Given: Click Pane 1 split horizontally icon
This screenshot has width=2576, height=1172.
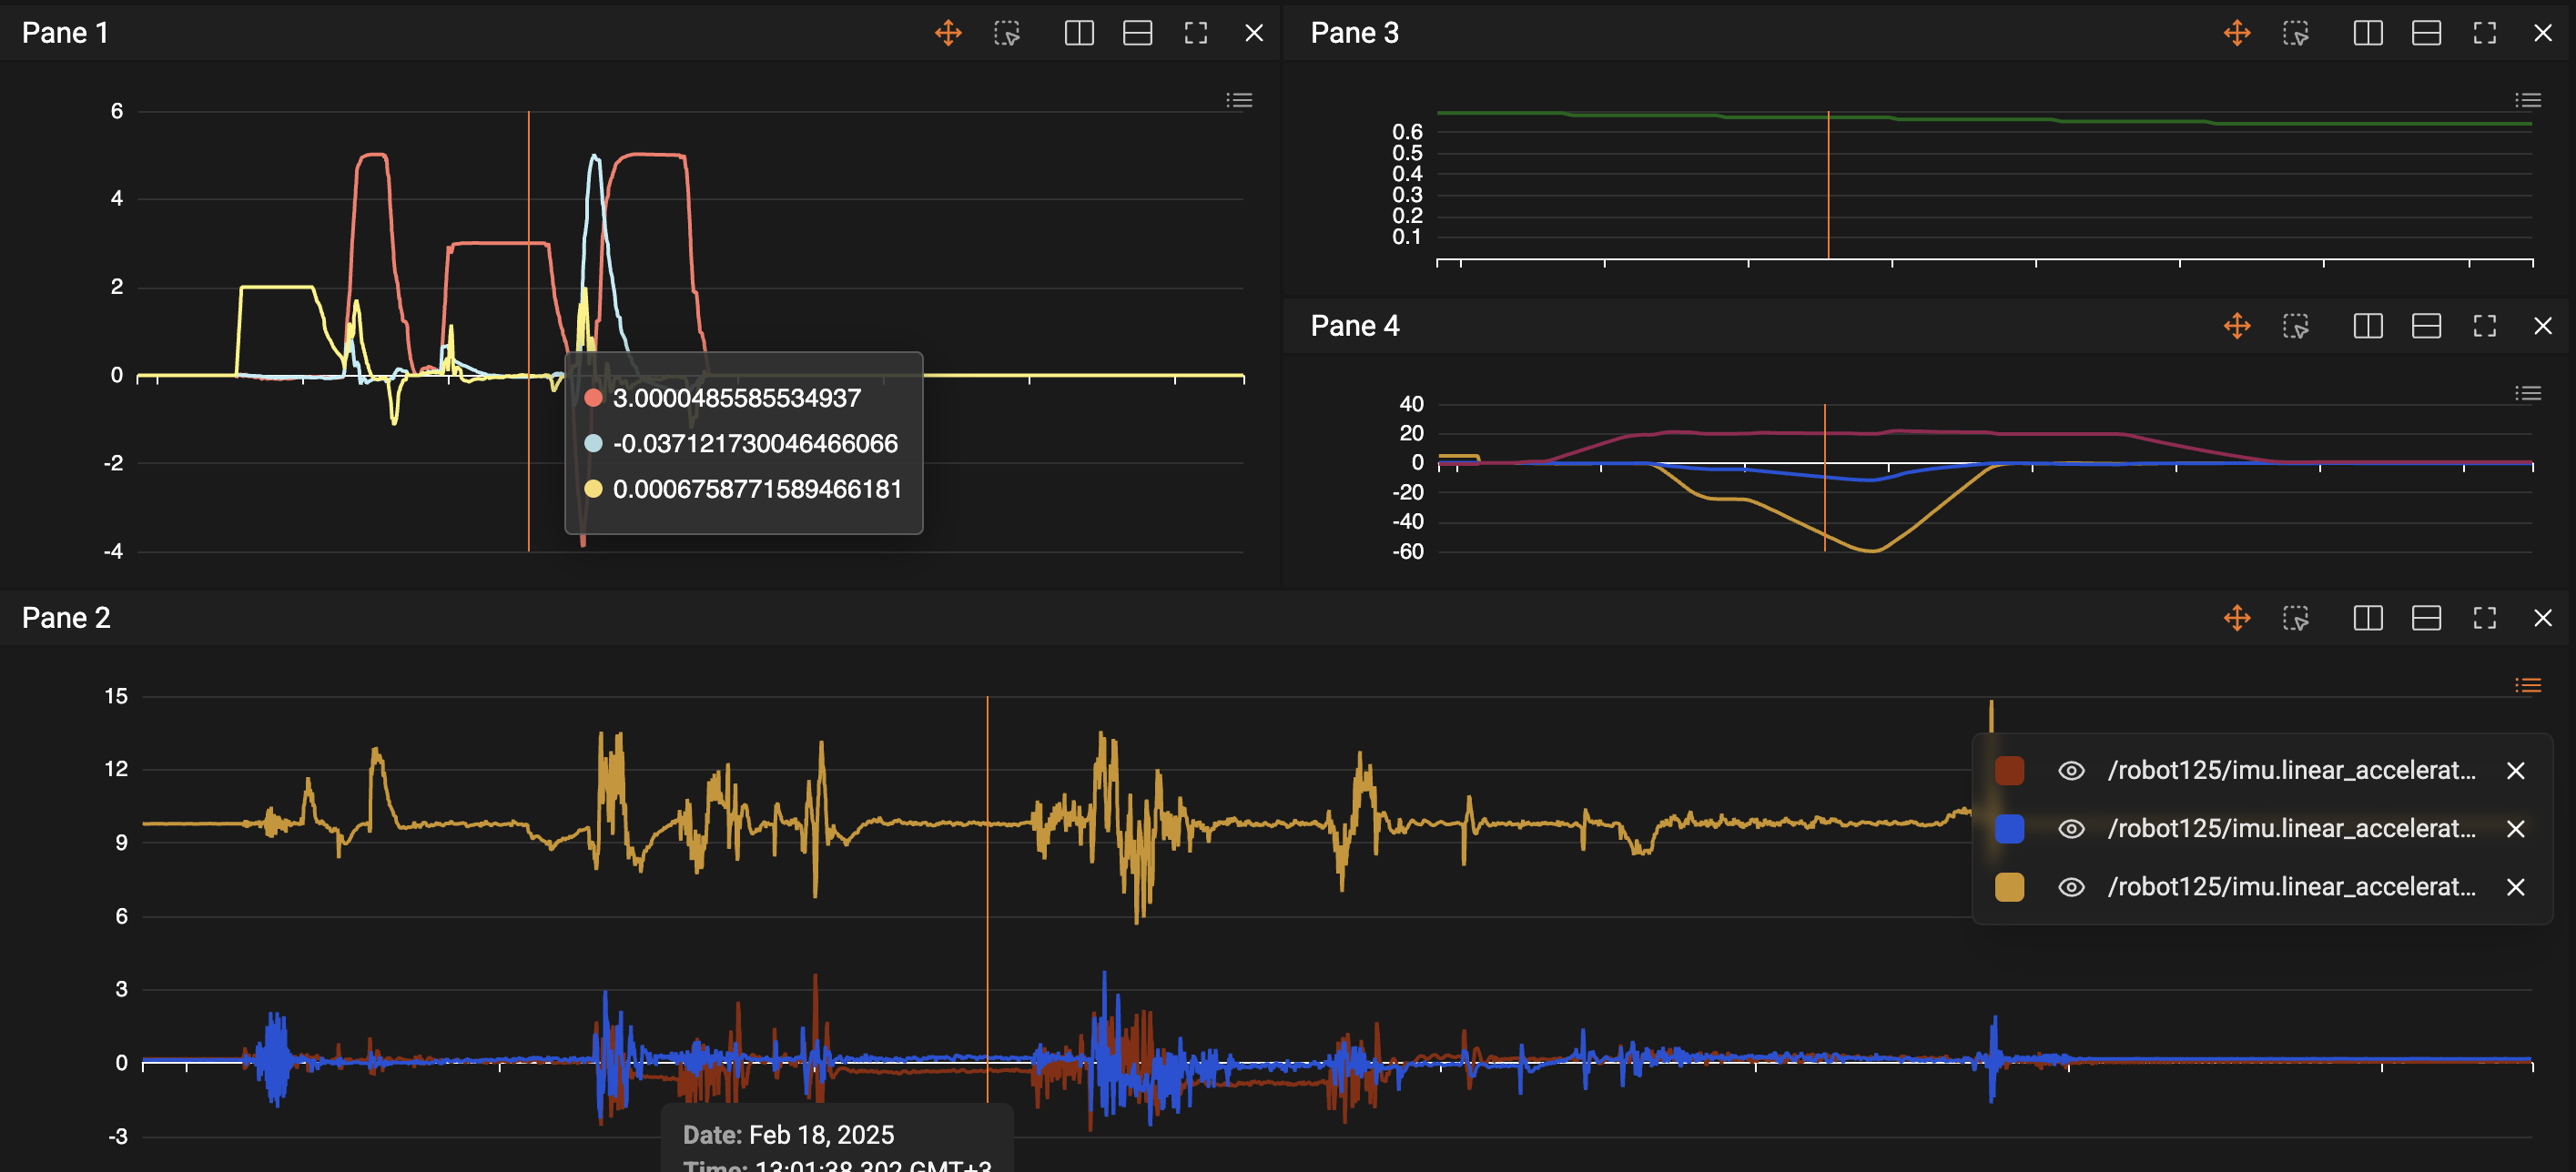Looking at the screenshot, I should pyautogui.click(x=1137, y=33).
